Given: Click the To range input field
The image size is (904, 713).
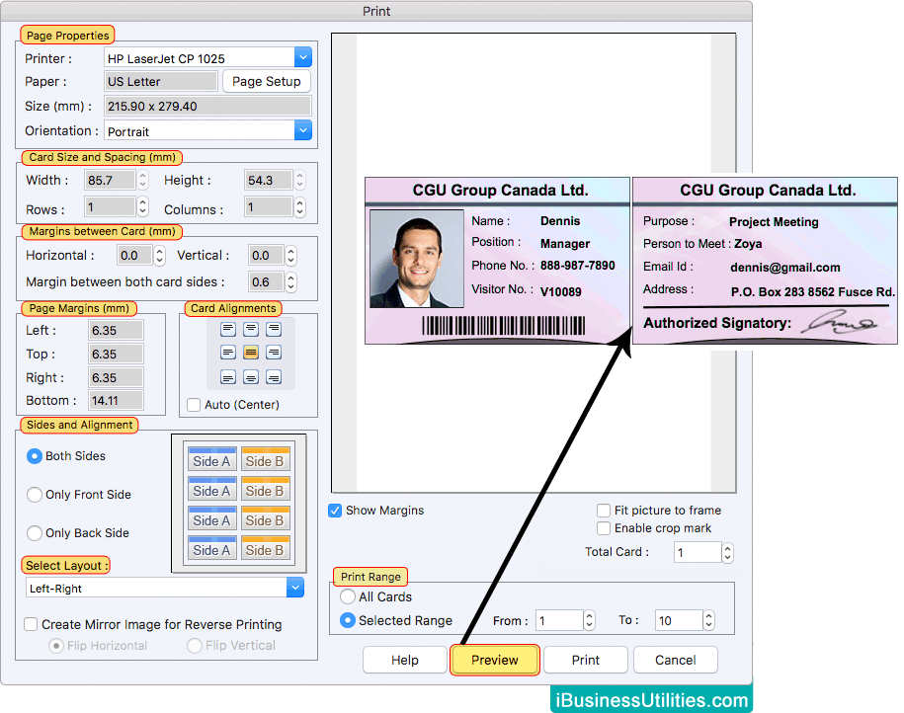Looking at the screenshot, I should (679, 620).
